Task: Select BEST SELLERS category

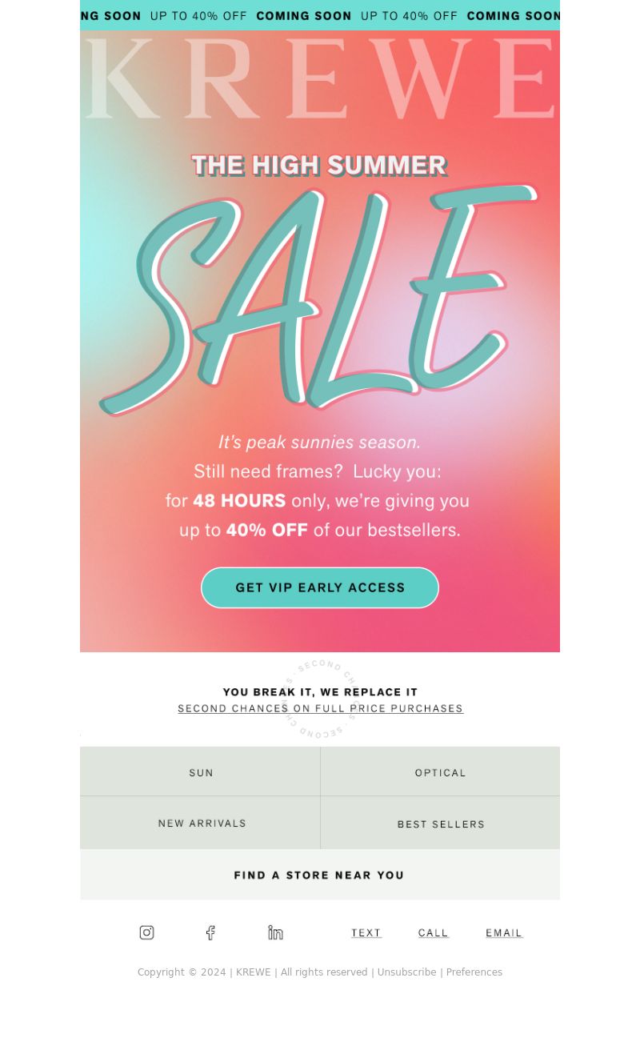Action: (x=440, y=823)
